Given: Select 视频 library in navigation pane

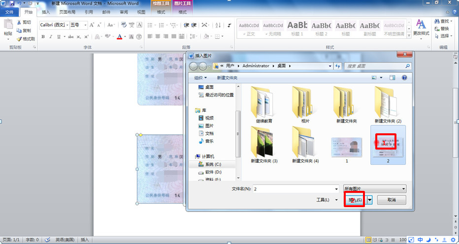Looking at the screenshot, I should (206, 118).
